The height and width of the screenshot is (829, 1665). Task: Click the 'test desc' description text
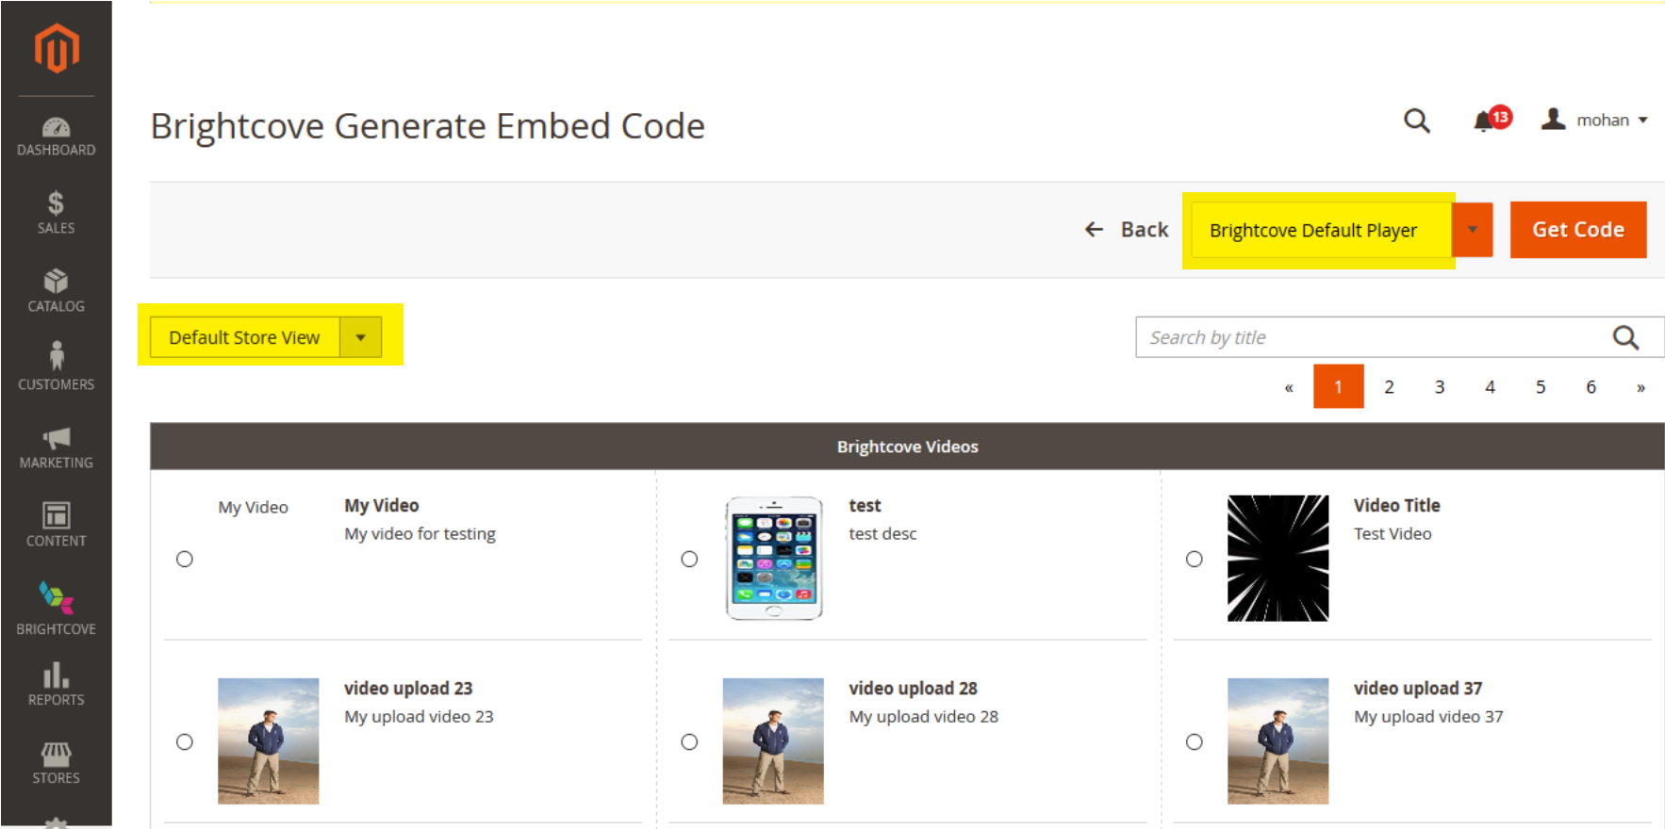pos(882,534)
